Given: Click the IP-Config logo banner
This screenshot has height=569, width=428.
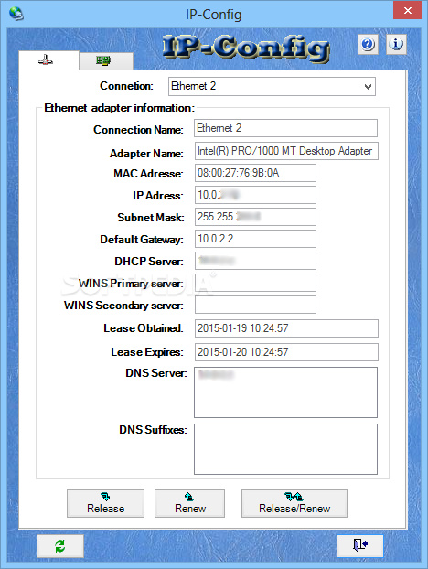Looking at the screenshot, I should [246, 48].
